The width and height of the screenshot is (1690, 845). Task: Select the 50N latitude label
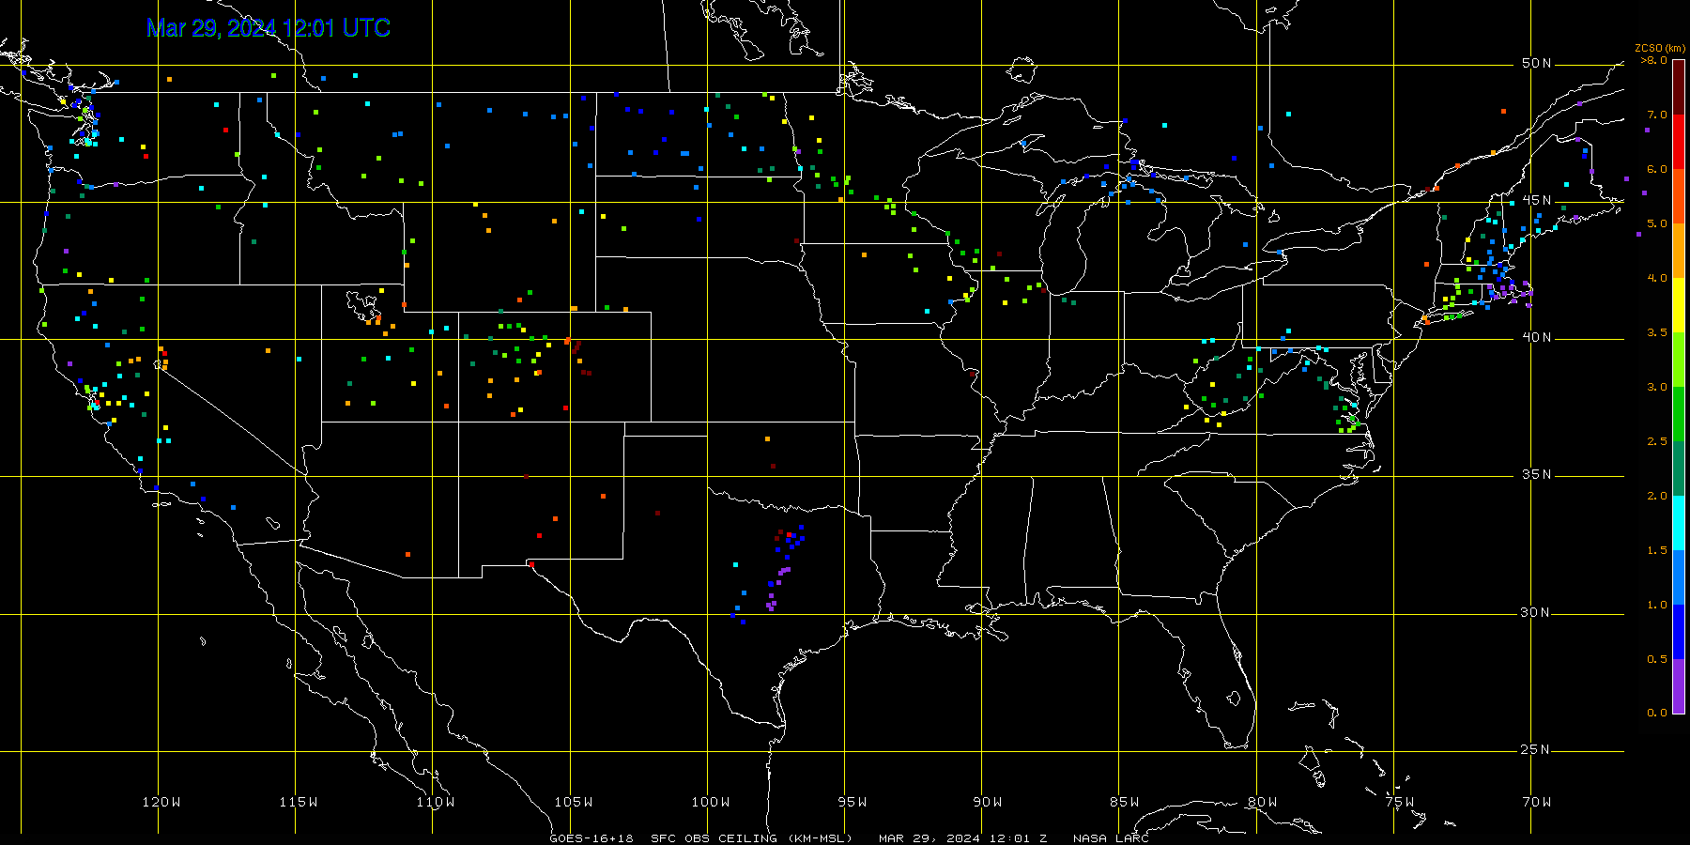pos(1536,64)
